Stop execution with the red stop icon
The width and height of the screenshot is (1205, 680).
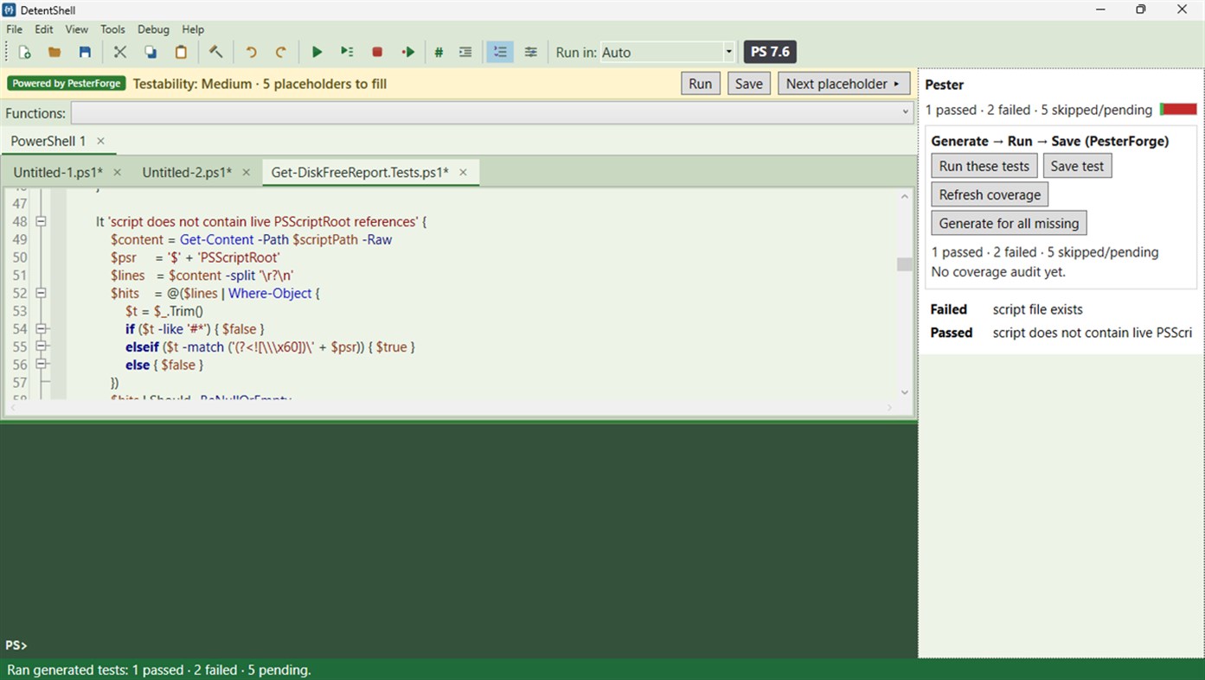point(377,52)
